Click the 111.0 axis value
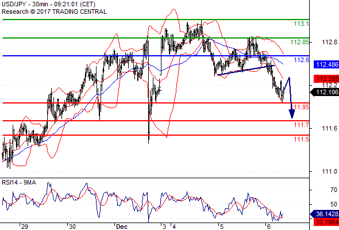This screenshot has width=339, height=230. (329, 171)
